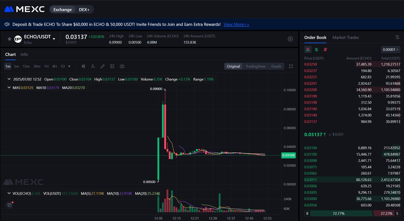Open more timeframes dropdown after 1D

click(x=69, y=66)
